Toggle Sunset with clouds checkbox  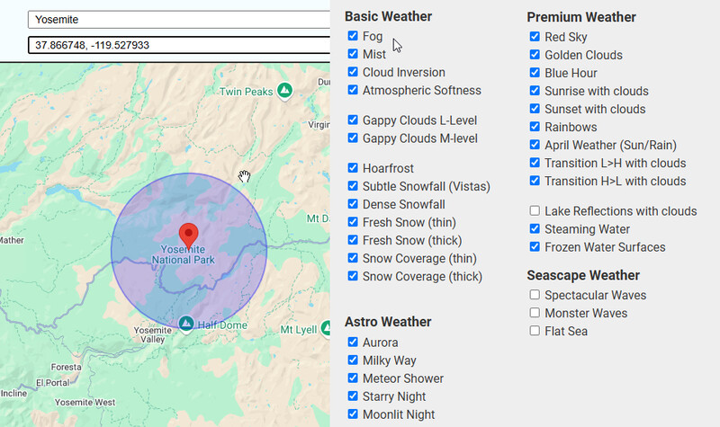[535, 109]
